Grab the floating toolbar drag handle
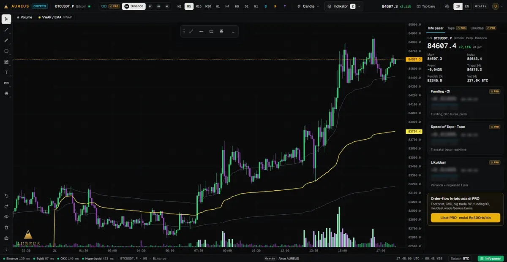Viewport: 507px width, 262px height. (x=183, y=31)
